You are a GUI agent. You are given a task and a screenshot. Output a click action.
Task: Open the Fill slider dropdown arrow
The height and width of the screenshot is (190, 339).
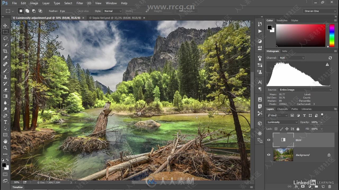[x=322, y=129]
